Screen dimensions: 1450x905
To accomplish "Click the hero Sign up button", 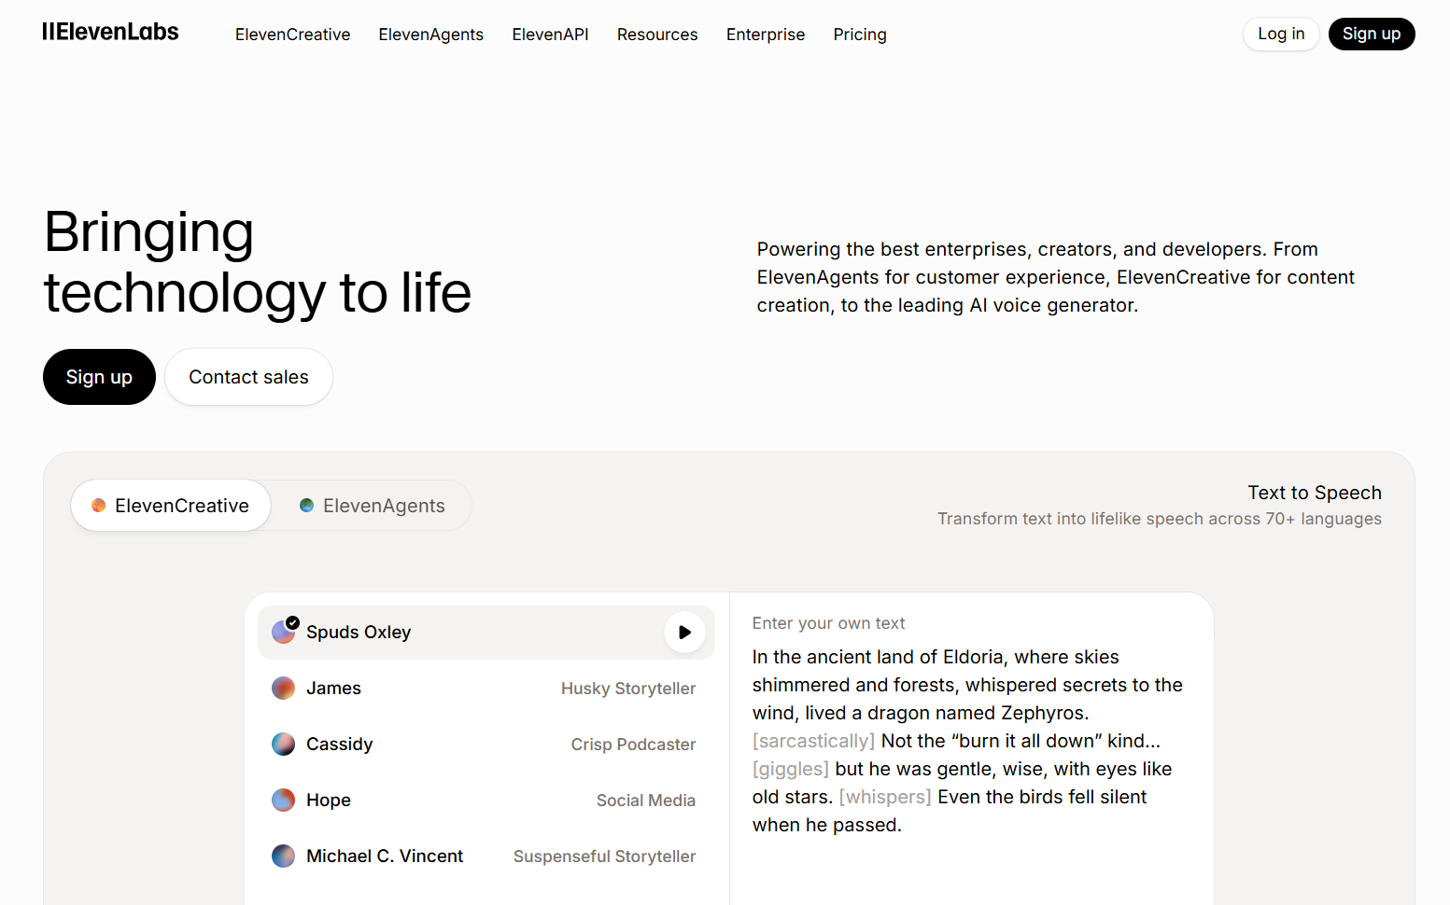I will coord(99,377).
